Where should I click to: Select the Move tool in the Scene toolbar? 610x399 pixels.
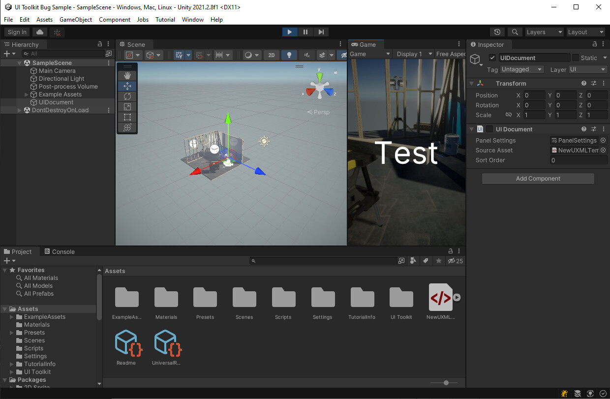pyautogui.click(x=127, y=86)
